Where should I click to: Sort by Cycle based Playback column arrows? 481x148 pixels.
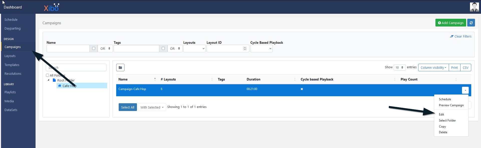395,79
